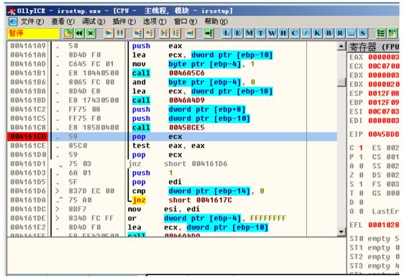Click hex bytes E8 10440500

point(93,73)
